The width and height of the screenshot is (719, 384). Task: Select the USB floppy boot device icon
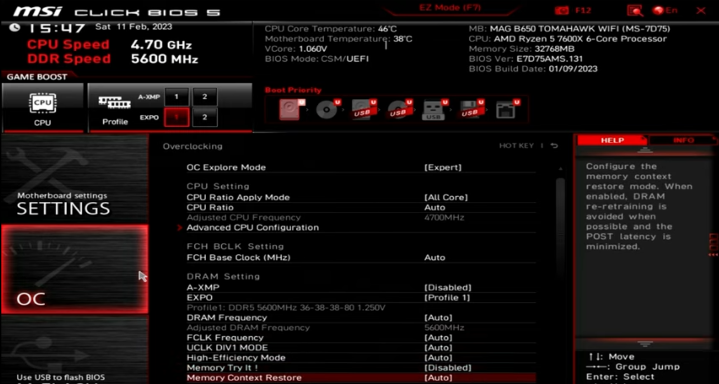pos(471,109)
